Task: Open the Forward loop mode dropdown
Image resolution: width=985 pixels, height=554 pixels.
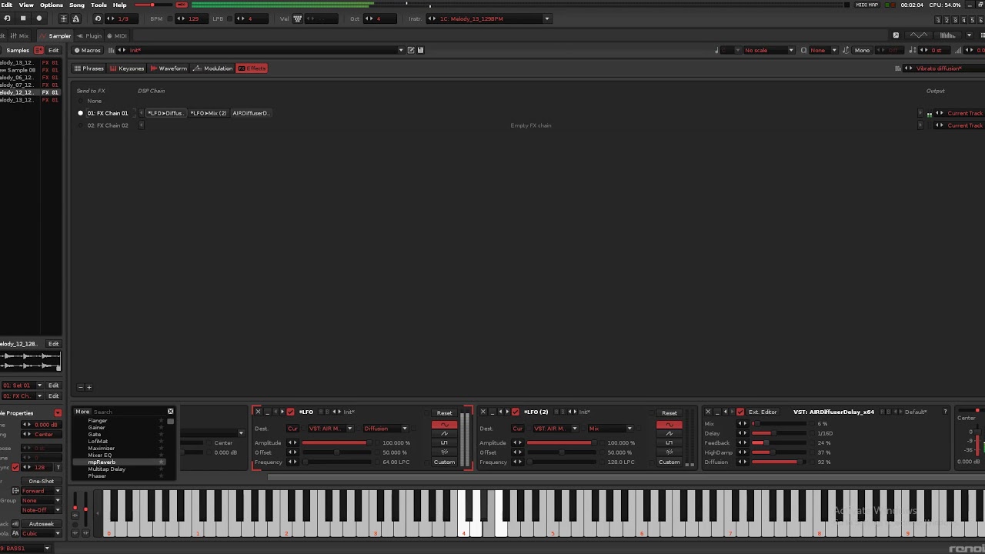Action: click(41, 491)
